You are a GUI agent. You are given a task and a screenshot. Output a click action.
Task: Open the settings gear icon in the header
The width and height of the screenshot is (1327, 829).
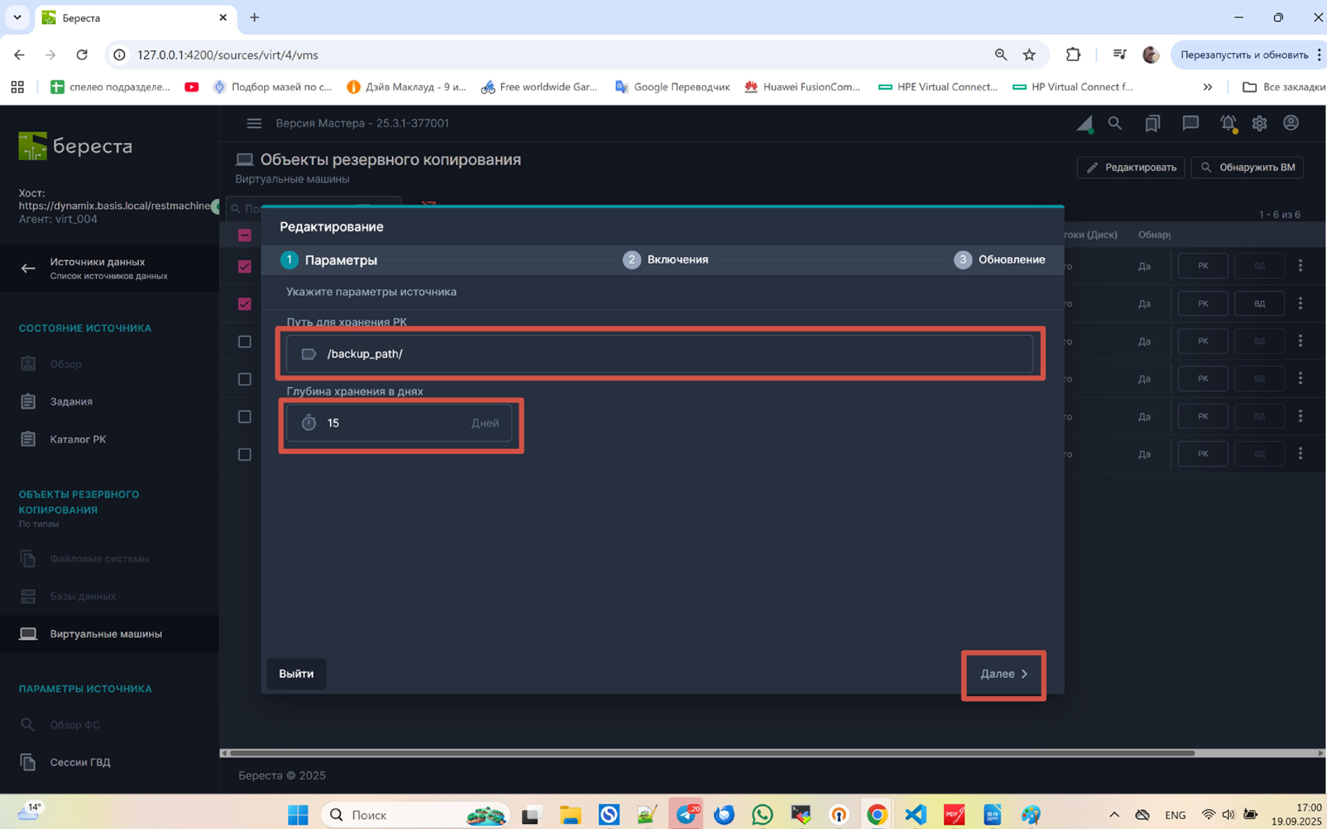(1259, 123)
